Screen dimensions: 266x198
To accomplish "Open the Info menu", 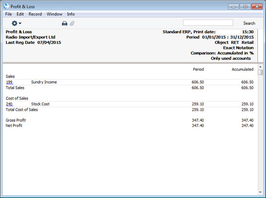I will pos(71,14).
